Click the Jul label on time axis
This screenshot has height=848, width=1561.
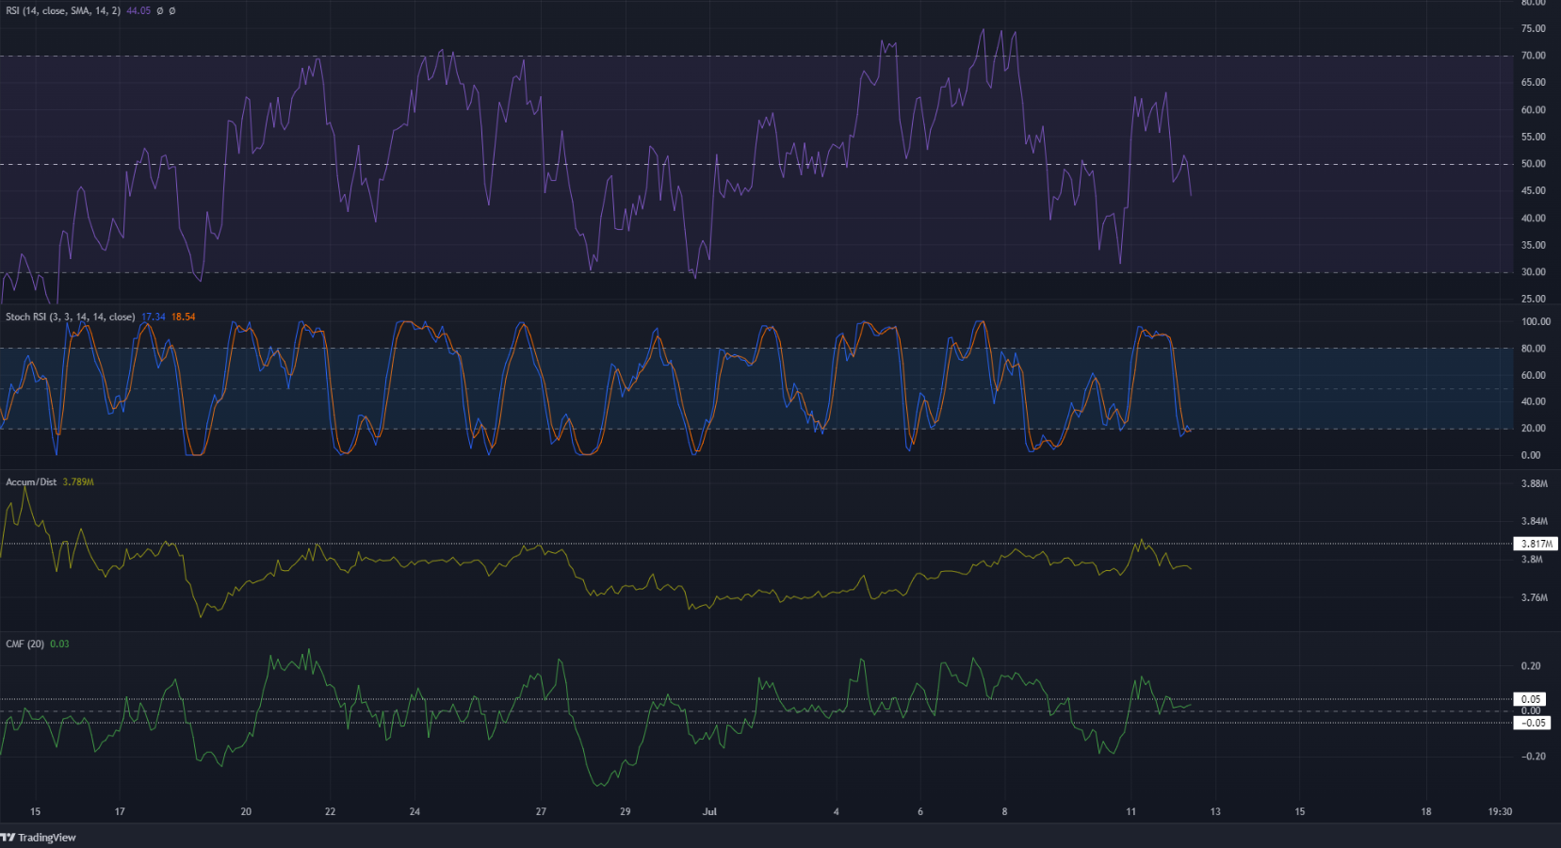[709, 811]
